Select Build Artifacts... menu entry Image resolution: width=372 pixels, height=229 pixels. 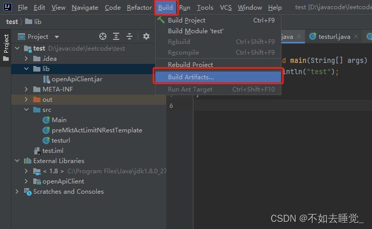218,77
